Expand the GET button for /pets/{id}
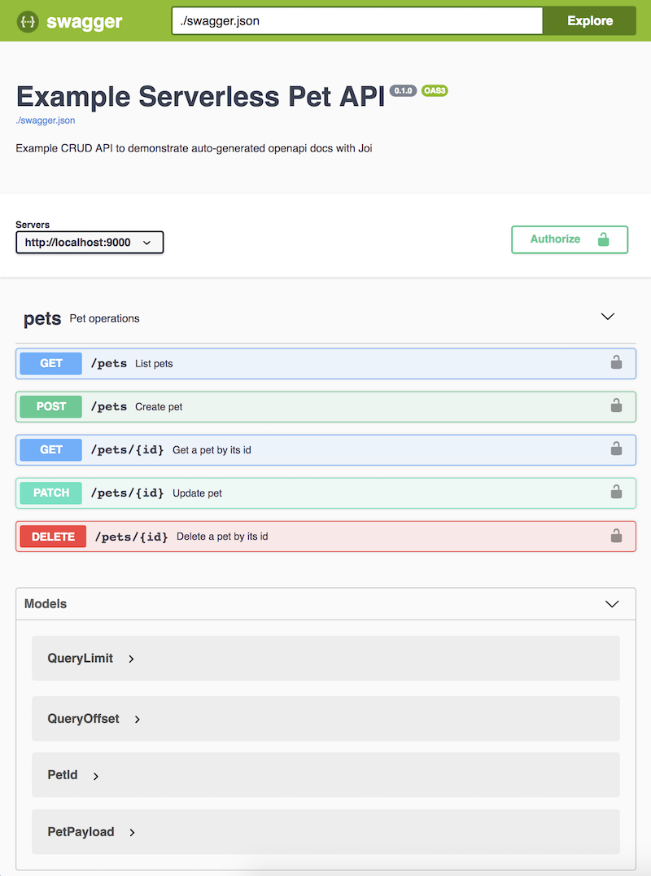The width and height of the screenshot is (651, 876). (x=50, y=449)
